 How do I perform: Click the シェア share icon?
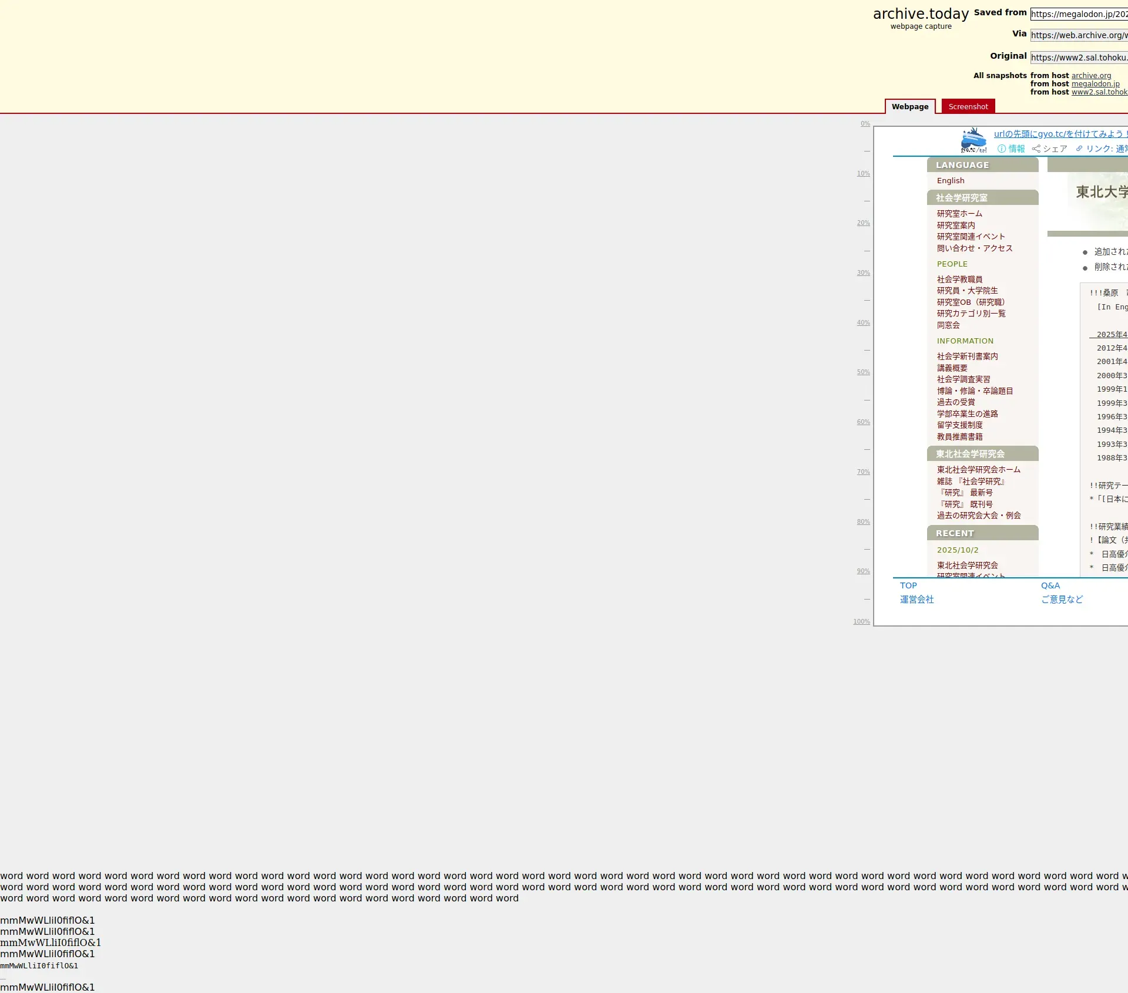tap(1036, 149)
